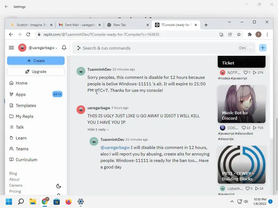278x208 pixels.
Task: Go back in the Chrome toolbar
Action: [11, 34]
